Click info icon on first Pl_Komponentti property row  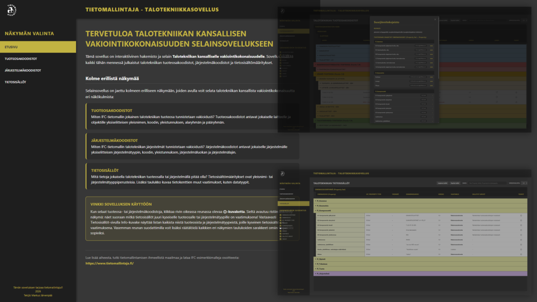[x=521, y=215]
